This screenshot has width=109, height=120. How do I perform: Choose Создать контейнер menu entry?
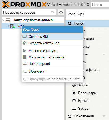click(x=52, y=43)
